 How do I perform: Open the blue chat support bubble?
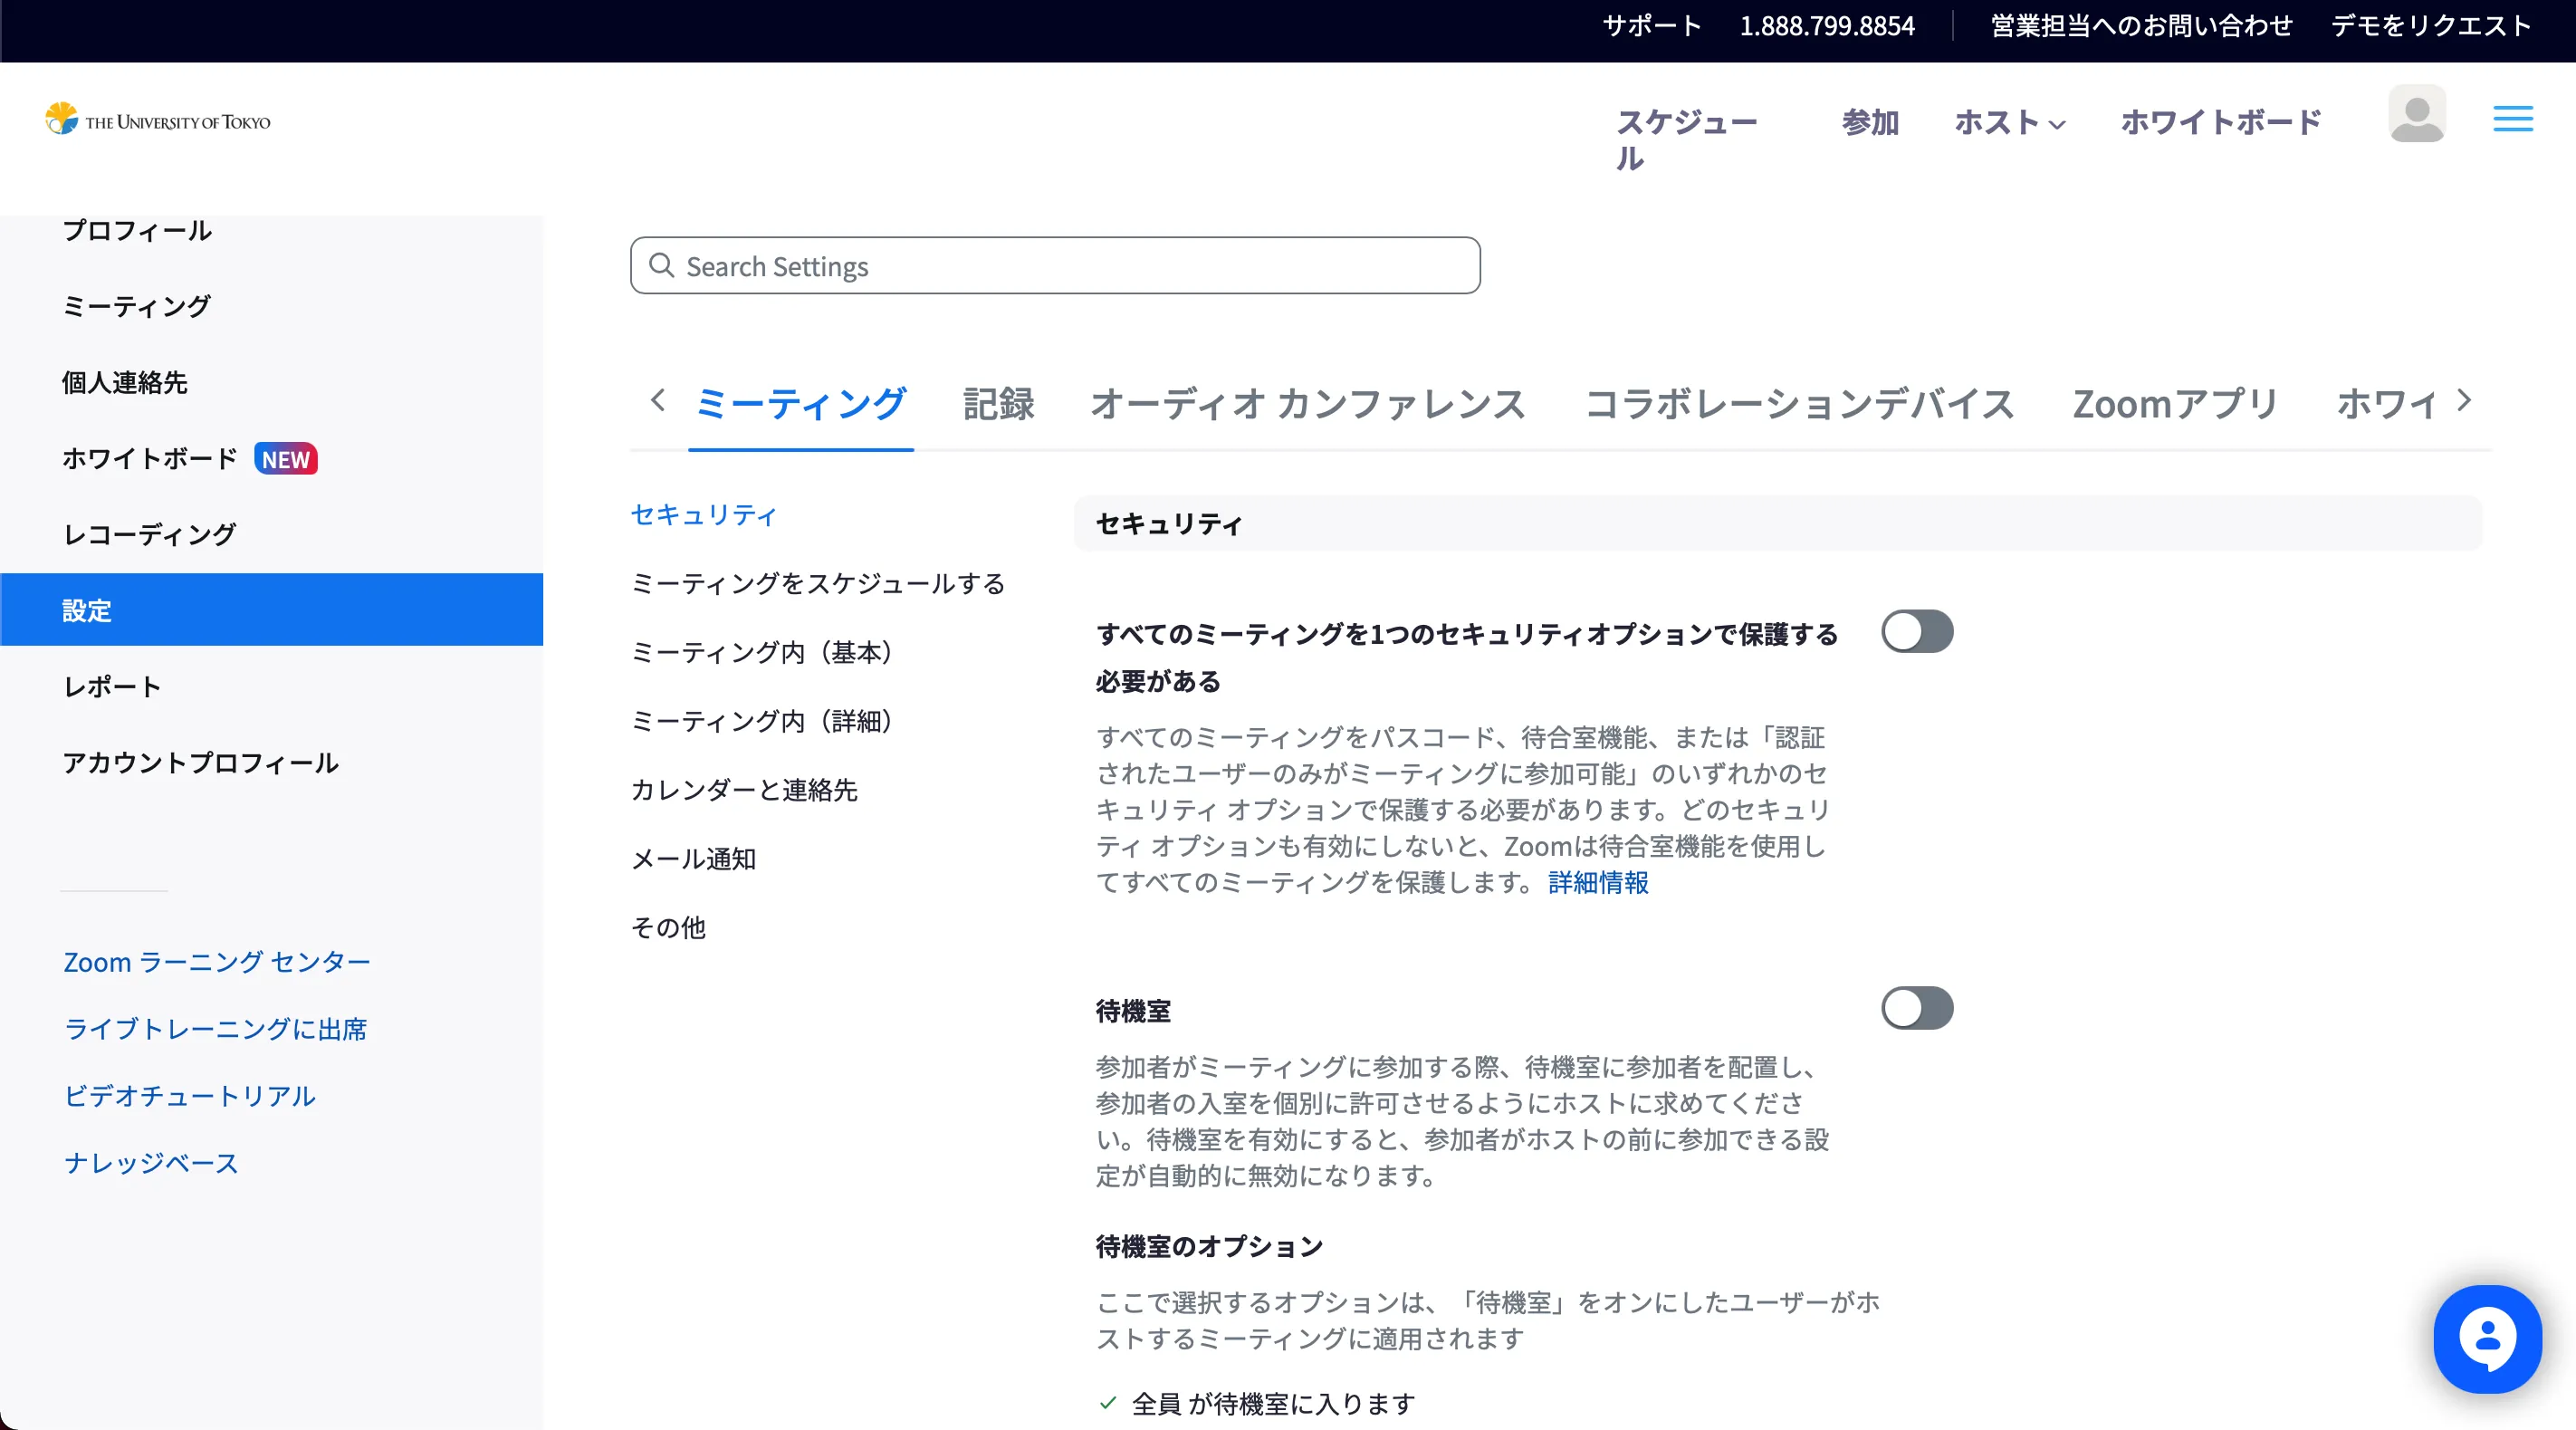(x=2487, y=1338)
